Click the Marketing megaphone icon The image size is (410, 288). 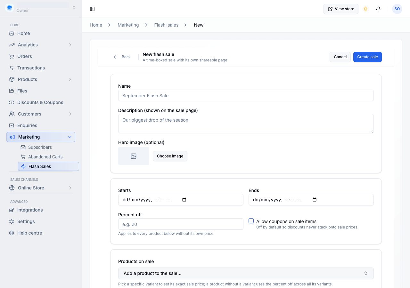point(12,137)
